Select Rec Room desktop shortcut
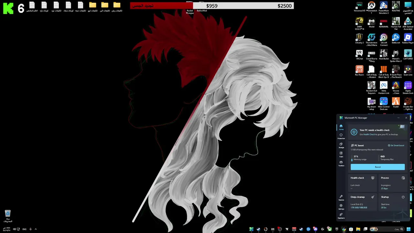The image size is (414, 233). point(359,71)
